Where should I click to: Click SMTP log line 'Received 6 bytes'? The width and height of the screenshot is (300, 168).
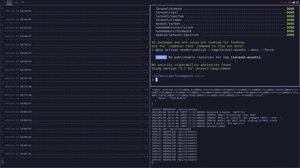point(199,112)
